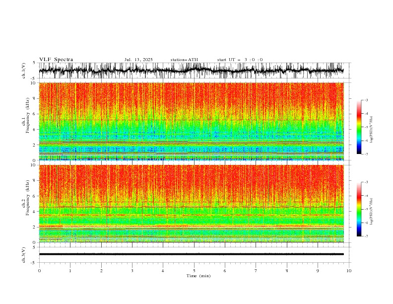This screenshot has width=393, height=304.
Task: Click the "-4" tick of ch.2 colorbar
Action: tap(366, 196)
